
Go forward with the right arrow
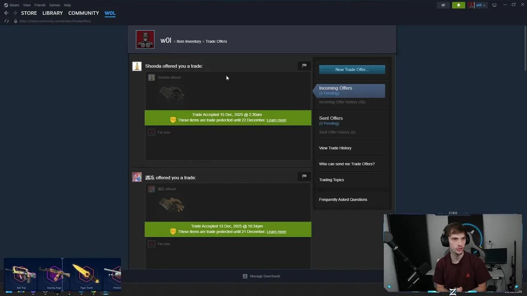(15, 13)
